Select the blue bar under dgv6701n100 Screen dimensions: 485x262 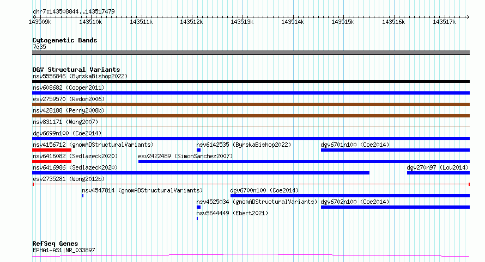[395, 150]
